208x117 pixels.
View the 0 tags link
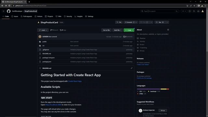click(63, 30)
